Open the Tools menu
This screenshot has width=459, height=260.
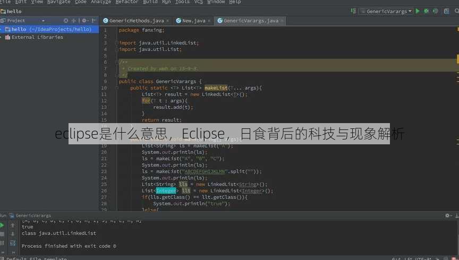point(182,2)
